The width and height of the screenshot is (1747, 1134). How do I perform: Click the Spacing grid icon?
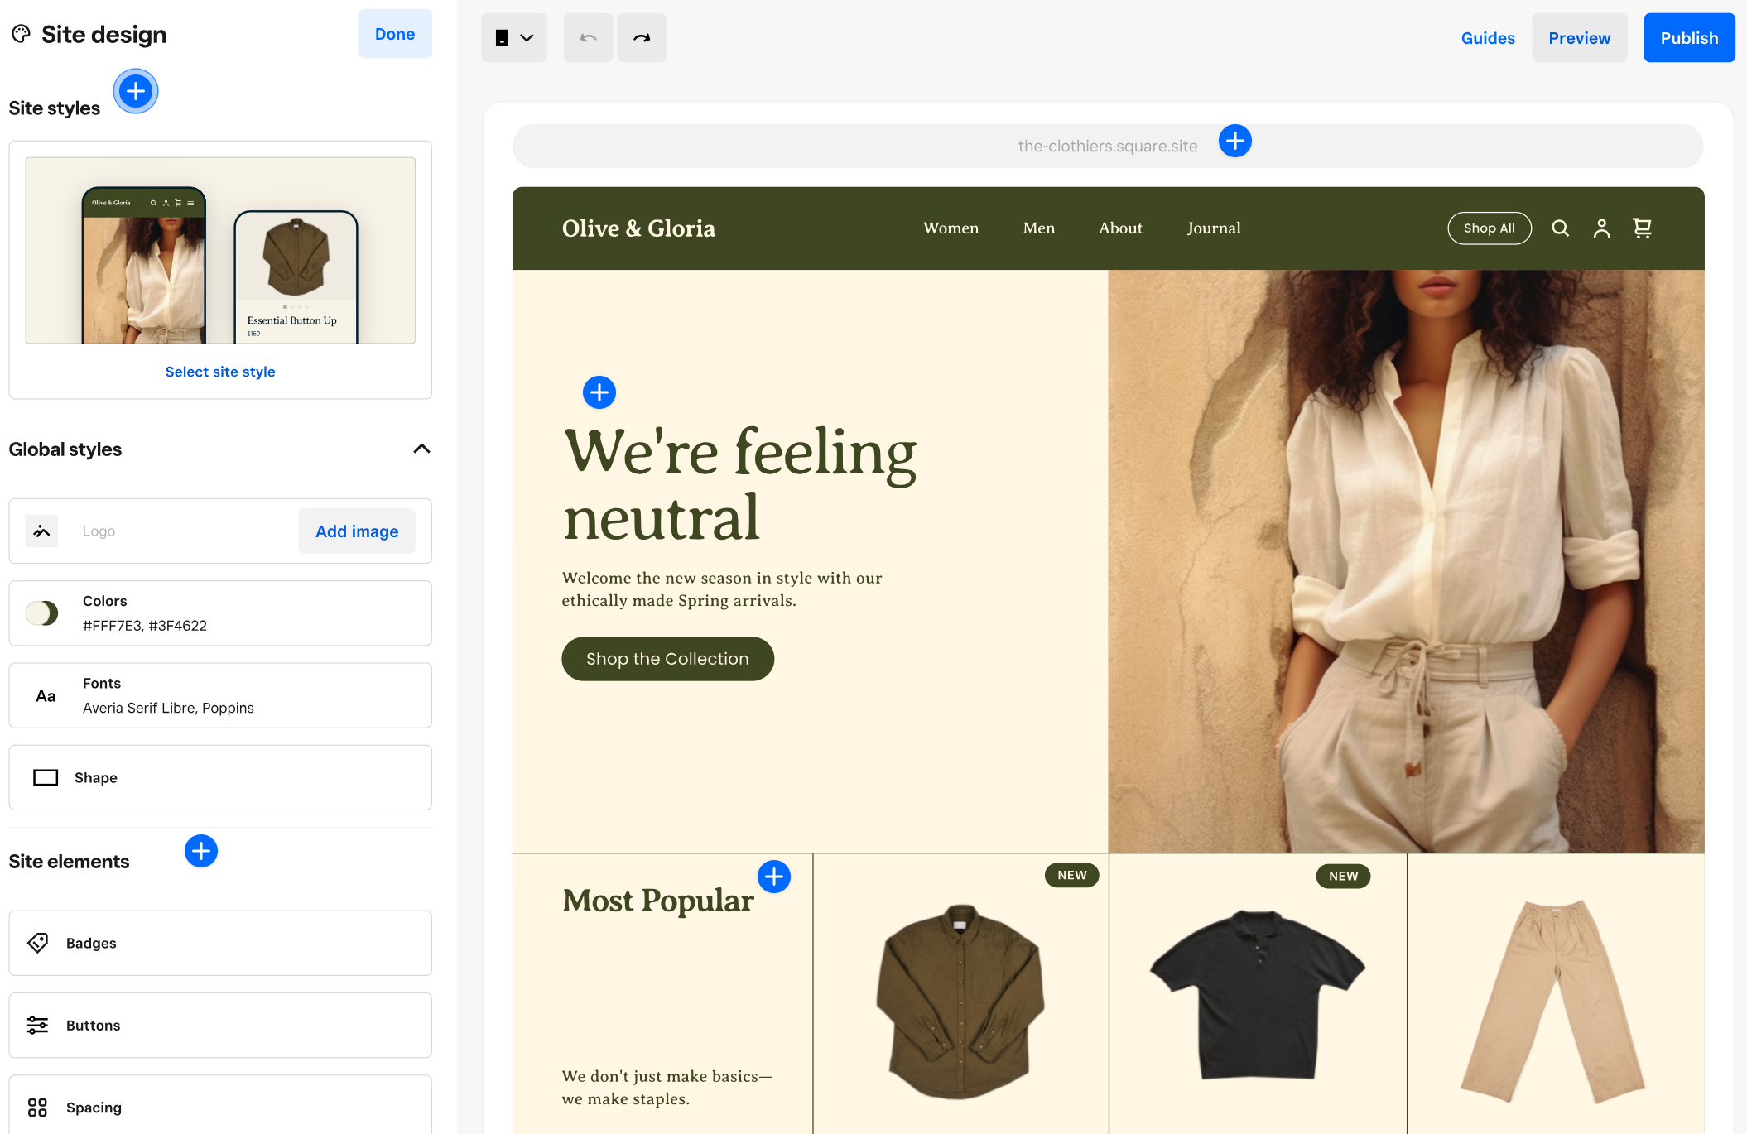39,1107
